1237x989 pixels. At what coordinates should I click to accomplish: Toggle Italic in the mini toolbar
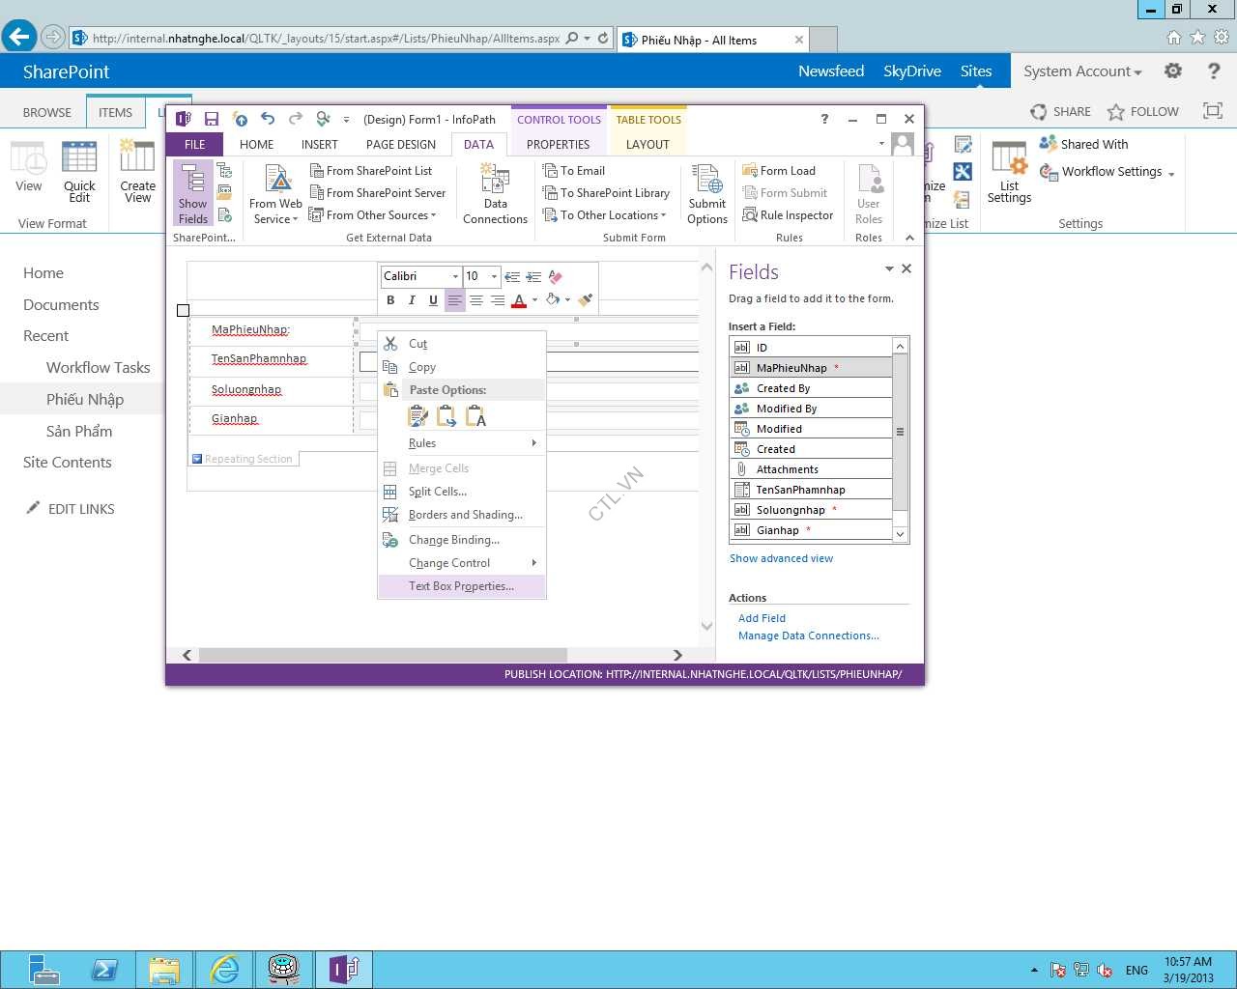tap(412, 300)
